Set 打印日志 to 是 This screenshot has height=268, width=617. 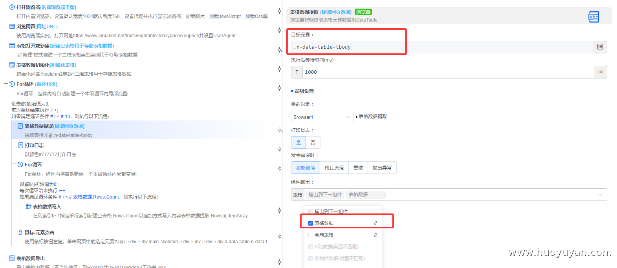298,142
